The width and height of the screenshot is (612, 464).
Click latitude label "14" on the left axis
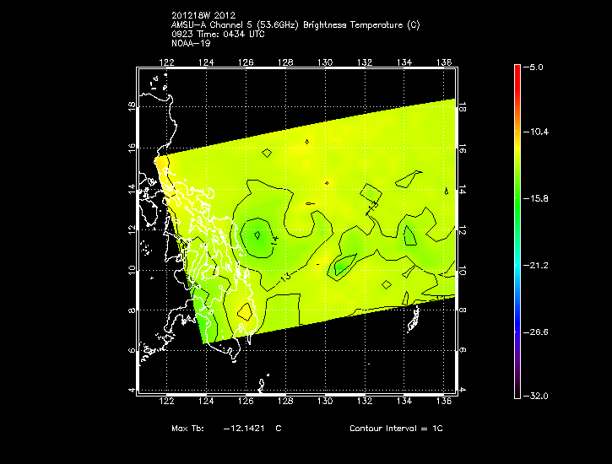point(132,189)
